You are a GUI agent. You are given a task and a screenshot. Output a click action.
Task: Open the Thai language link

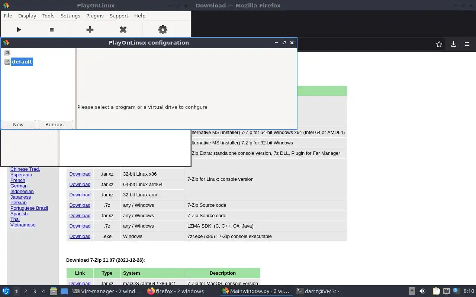tap(15, 219)
